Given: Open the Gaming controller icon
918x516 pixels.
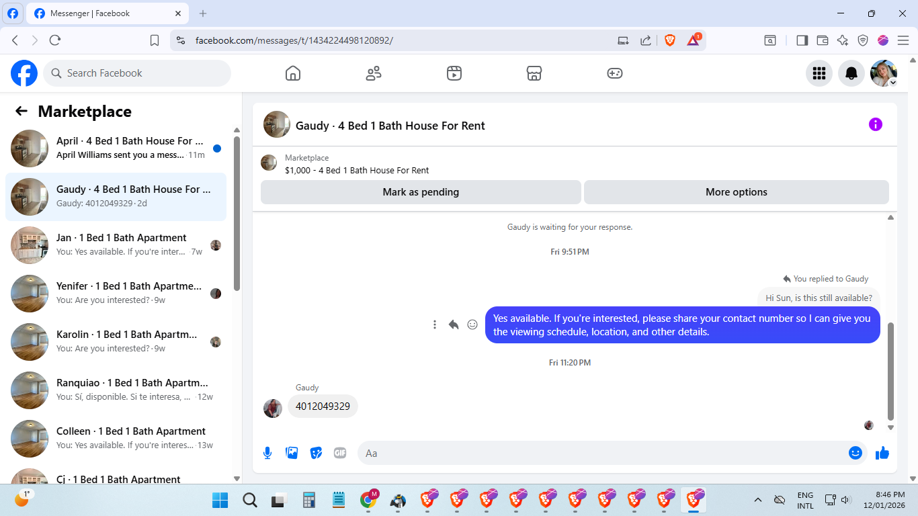Looking at the screenshot, I should [615, 73].
